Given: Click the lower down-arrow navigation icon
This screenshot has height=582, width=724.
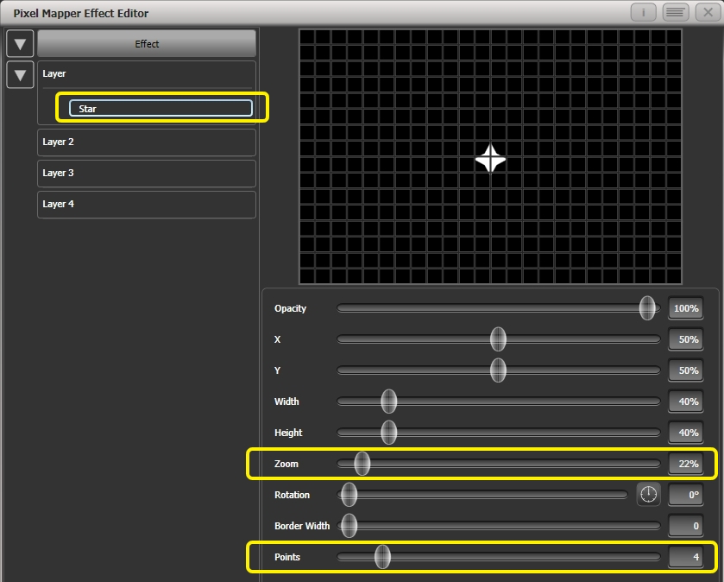Looking at the screenshot, I should click(x=20, y=75).
